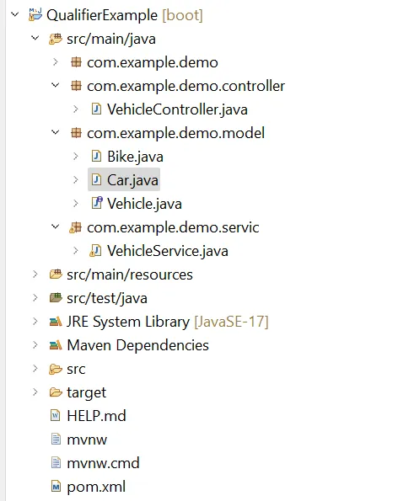398x501 pixels.
Task: Click the VehicleController.java file icon
Action: coord(96,109)
